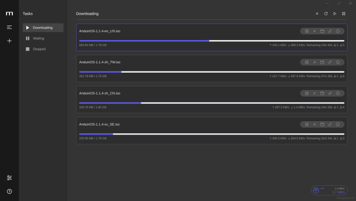Open the add new task dialog
The width and height of the screenshot is (356, 201).
point(9,41)
